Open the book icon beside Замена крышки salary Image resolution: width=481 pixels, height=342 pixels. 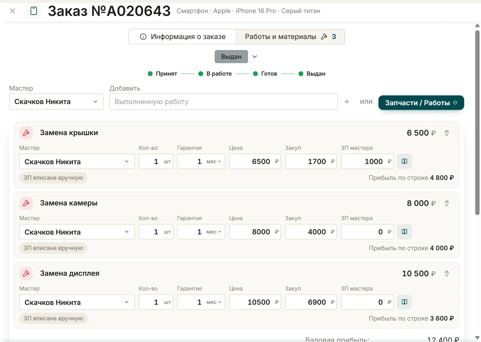tap(404, 161)
